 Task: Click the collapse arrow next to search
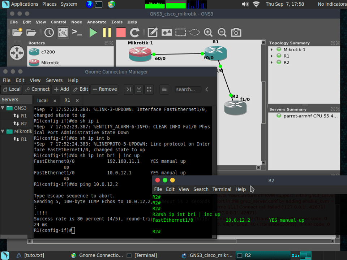coord(207,89)
